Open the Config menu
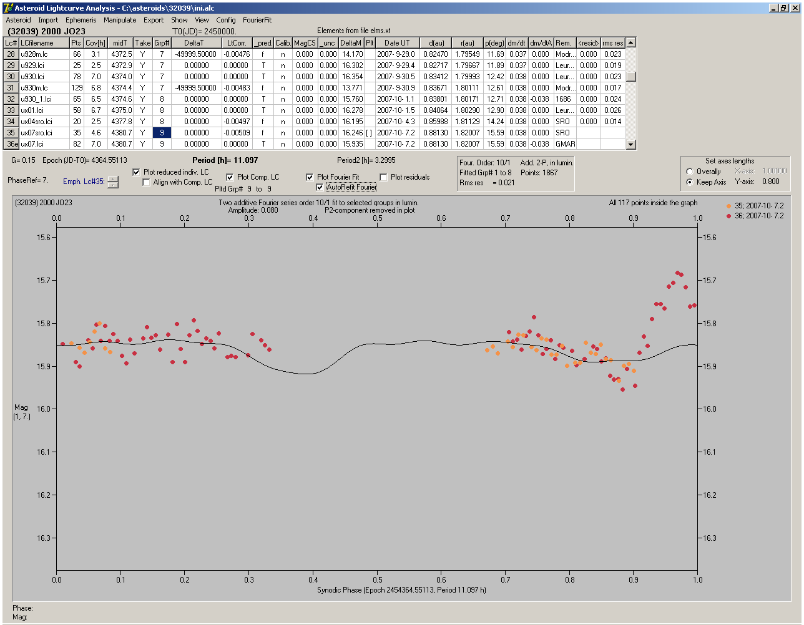The height and width of the screenshot is (625, 804). (226, 20)
